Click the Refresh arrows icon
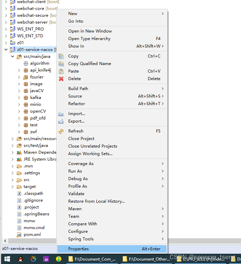The image size is (241, 264). tap(61, 131)
